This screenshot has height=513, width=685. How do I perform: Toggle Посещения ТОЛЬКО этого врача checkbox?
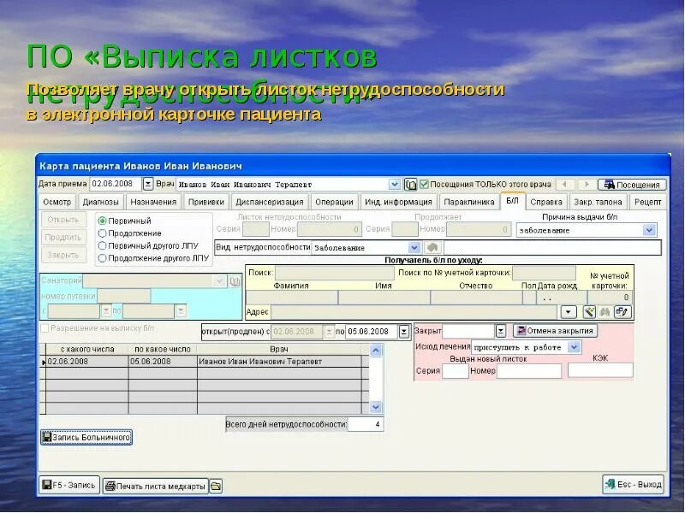coord(424,184)
